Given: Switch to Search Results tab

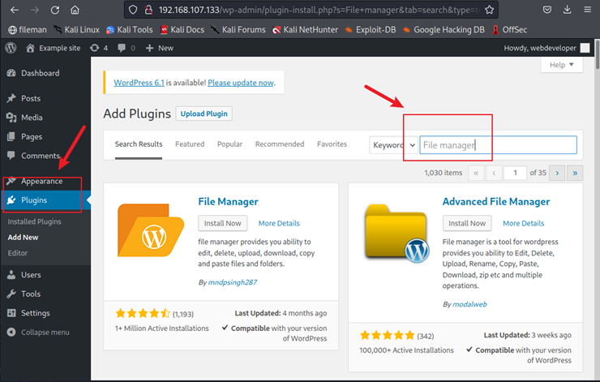Looking at the screenshot, I should 139,144.
